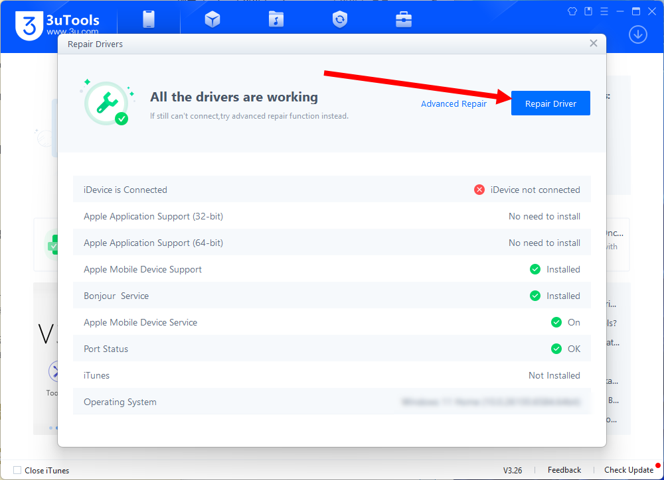This screenshot has height=480, width=664.
Task: Select Apple Application Support (32-bit) label
Action: (x=153, y=217)
